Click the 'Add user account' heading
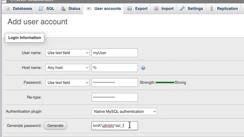The image size is (244, 137). point(37,22)
